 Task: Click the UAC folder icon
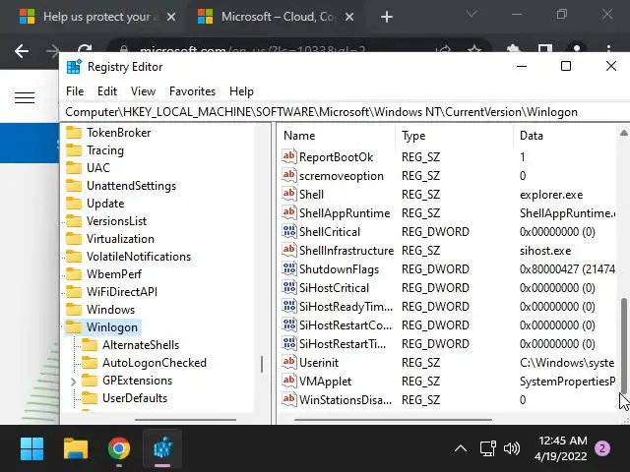click(74, 168)
